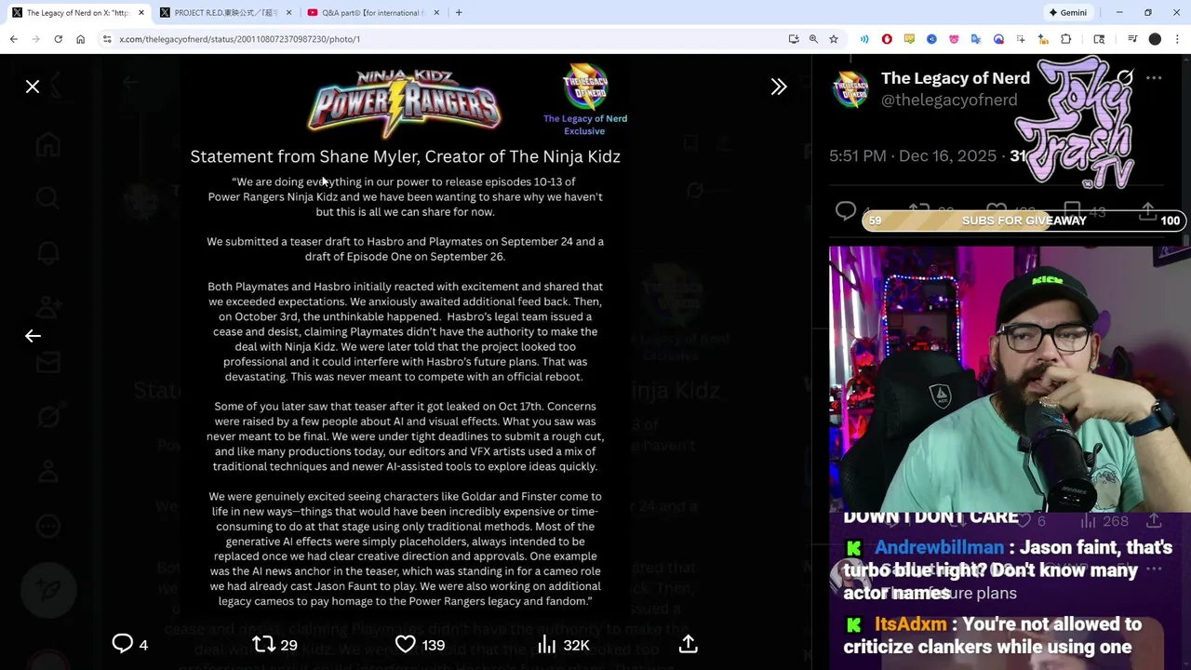Open the 5:51 PM · Dec 16, 2025 timestamp
Image resolution: width=1191 pixels, height=670 pixels.
(913, 156)
